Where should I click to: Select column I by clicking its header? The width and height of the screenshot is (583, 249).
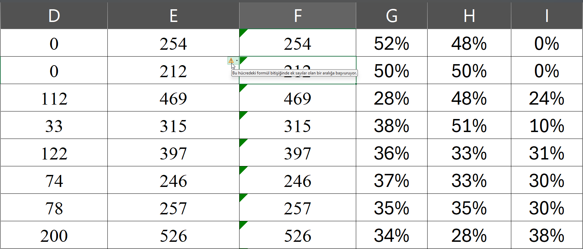click(x=546, y=14)
